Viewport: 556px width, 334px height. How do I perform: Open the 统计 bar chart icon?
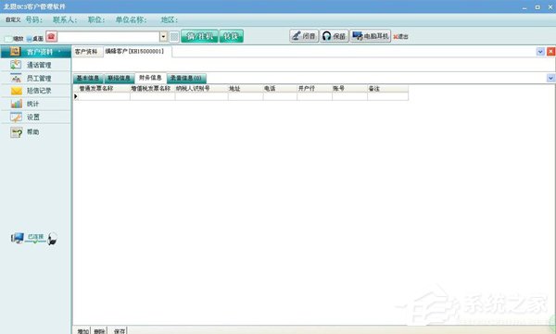pos(17,104)
